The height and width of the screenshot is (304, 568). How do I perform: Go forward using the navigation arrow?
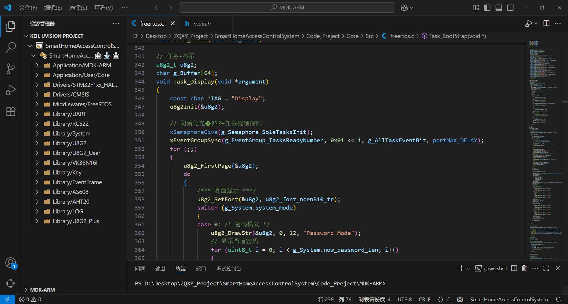169,8
